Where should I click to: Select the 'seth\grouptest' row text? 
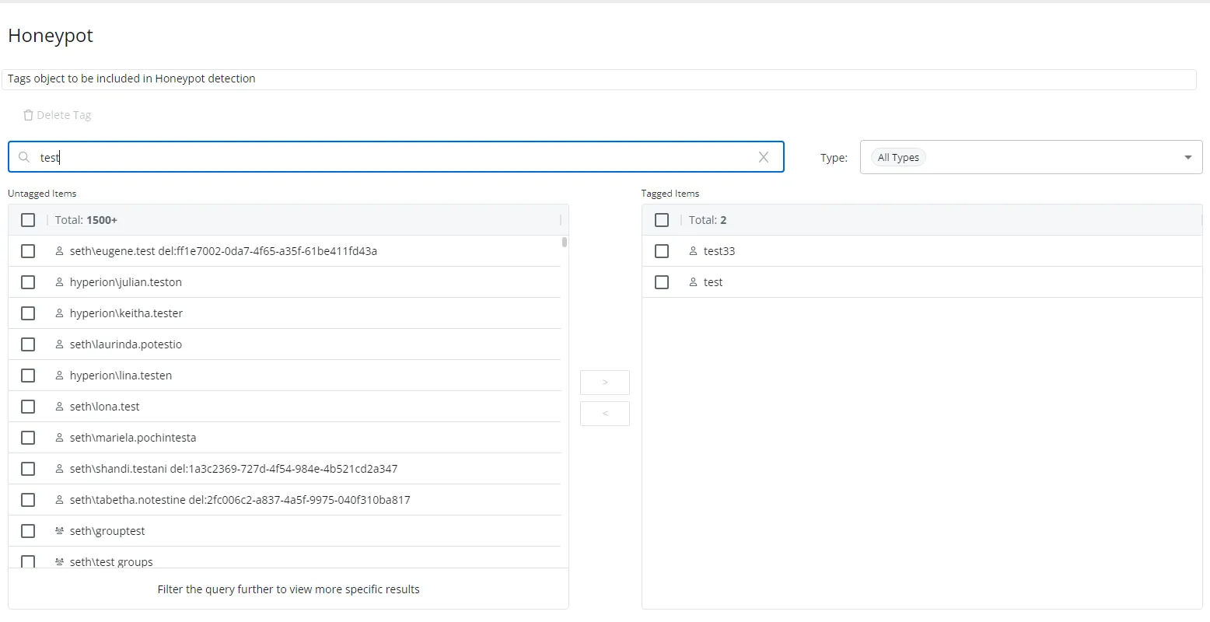click(x=107, y=531)
